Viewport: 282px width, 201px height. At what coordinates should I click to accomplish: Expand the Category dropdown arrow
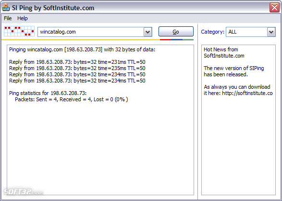(271, 32)
